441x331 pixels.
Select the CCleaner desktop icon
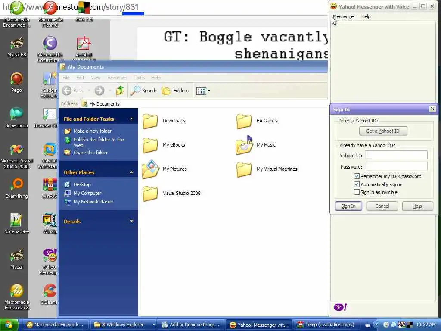[x=50, y=294]
